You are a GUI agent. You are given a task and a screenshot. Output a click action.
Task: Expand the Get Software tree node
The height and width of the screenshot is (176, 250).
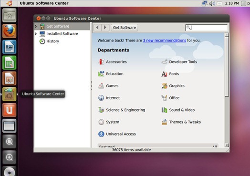click(x=36, y=26)
